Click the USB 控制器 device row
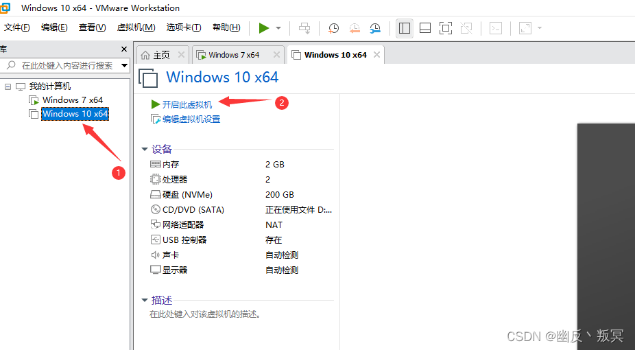Viewport: 635px width, 350px height. (241, 240)
